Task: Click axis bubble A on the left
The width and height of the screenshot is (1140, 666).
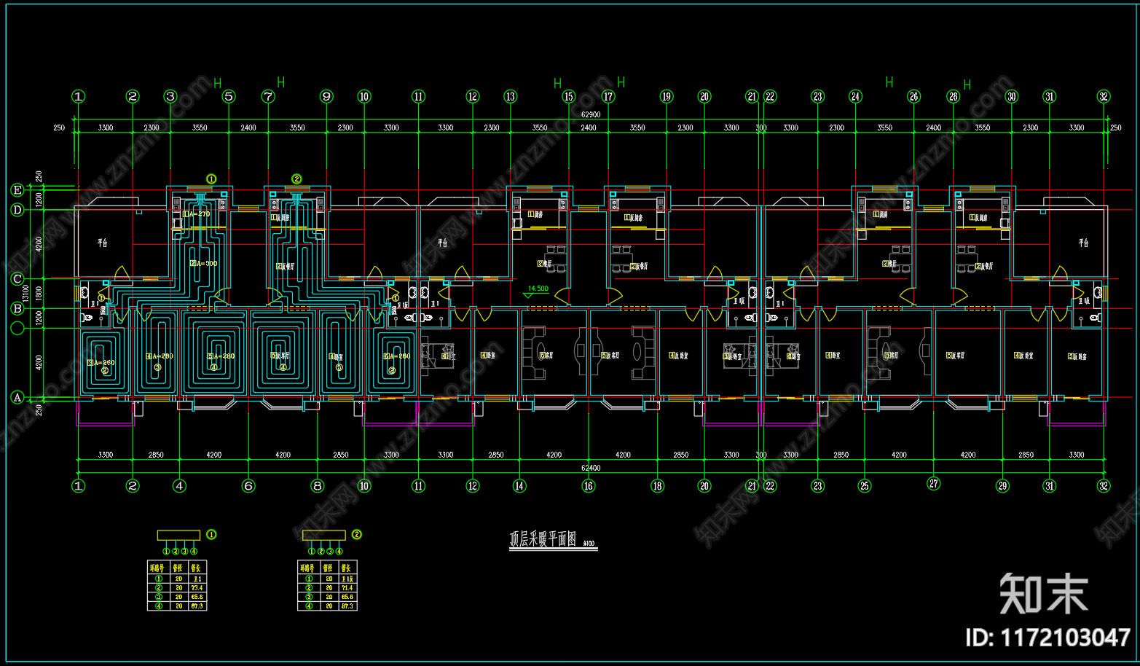Action: (x=17, y=397)
